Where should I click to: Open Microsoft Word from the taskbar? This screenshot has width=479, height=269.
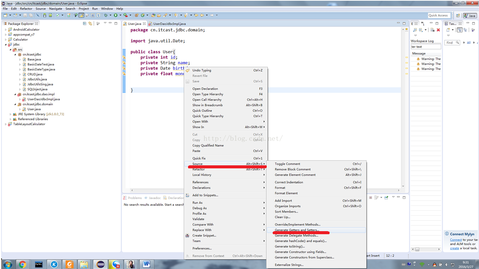146,264
